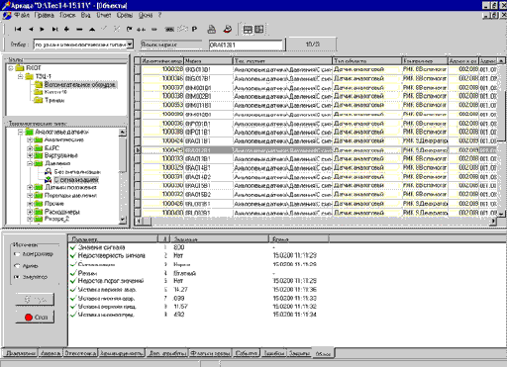Click the 'Марка' column header
Image resolution: width=507 pixels, height=367 pixels.
[208, 61]
